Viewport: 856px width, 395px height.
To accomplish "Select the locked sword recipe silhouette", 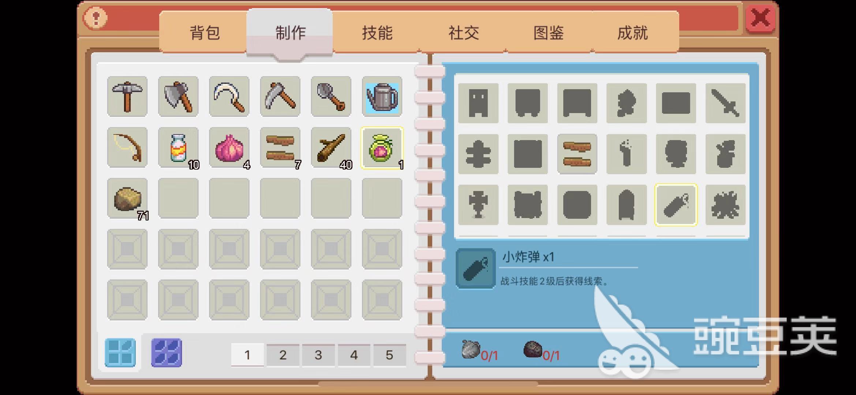I will pos(725,103).
